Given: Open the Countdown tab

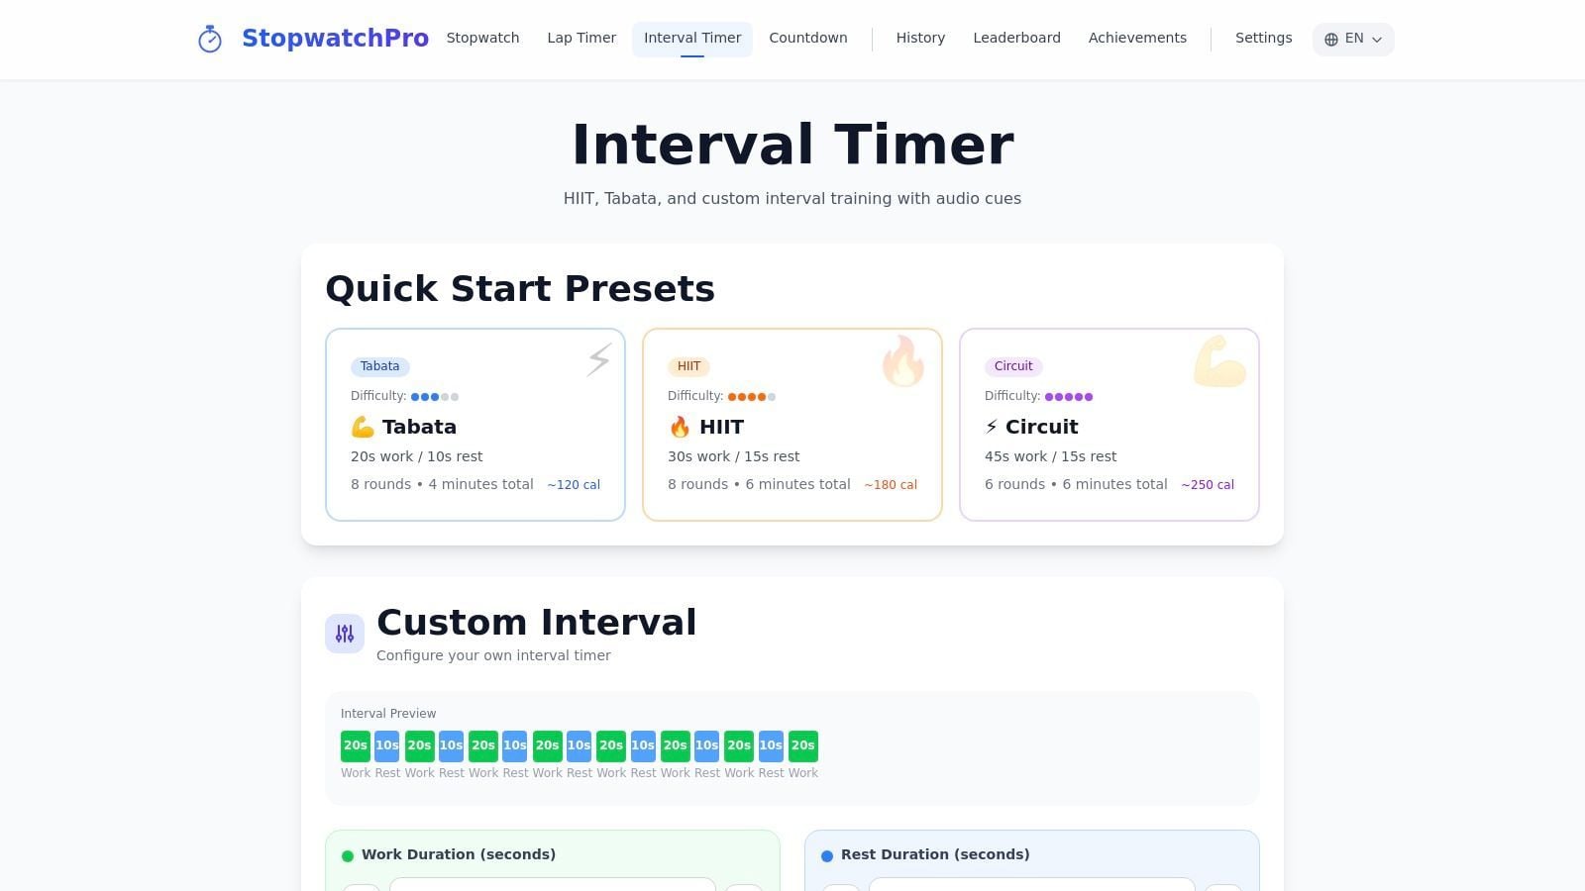Looking at the screenshot, I should (x=808, y=38).
